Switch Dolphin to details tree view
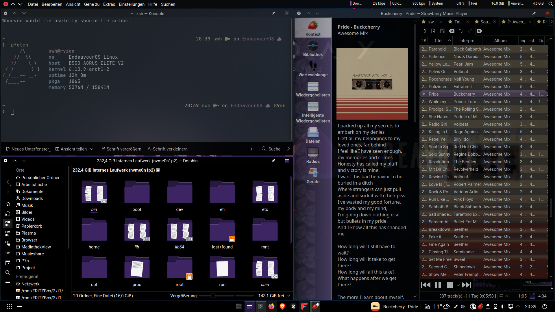Image resolution: width=555 pixels, height=312 pixels. pos(8,243)
